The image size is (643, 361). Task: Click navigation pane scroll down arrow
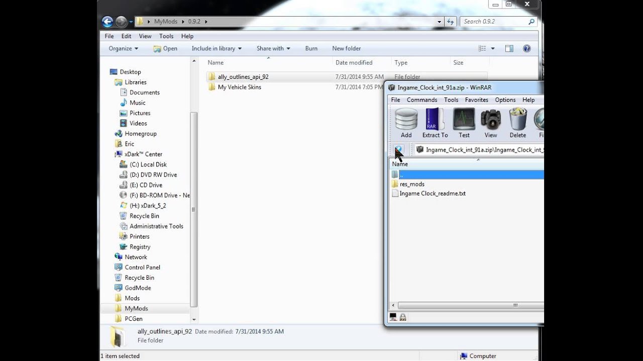[194, 319]
